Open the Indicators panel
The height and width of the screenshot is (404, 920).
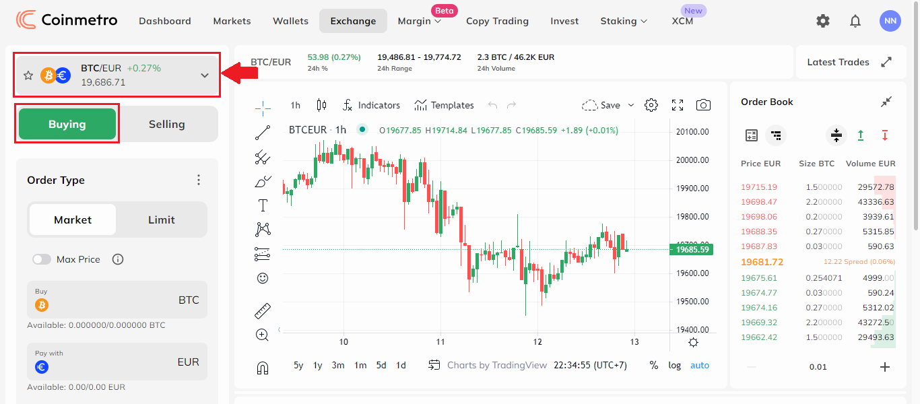pyautogui.click(x=372, y=105)
